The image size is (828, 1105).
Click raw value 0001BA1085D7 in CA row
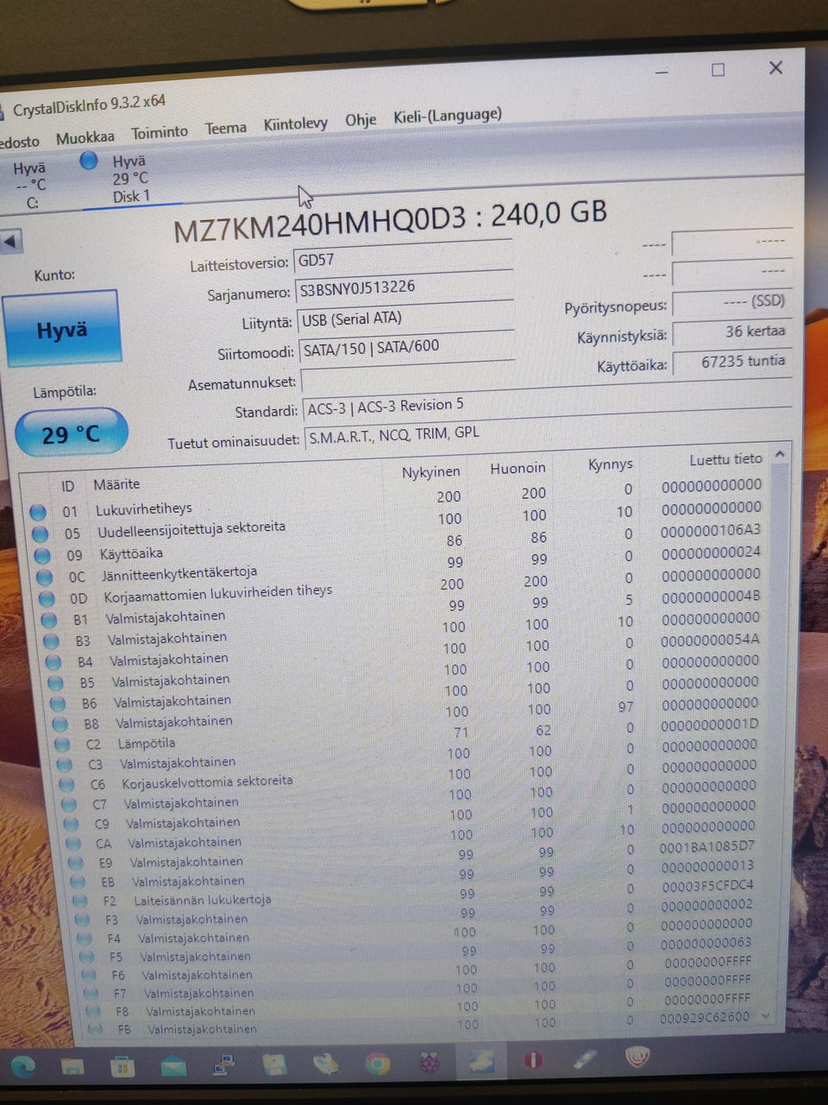tap(706, 847)
